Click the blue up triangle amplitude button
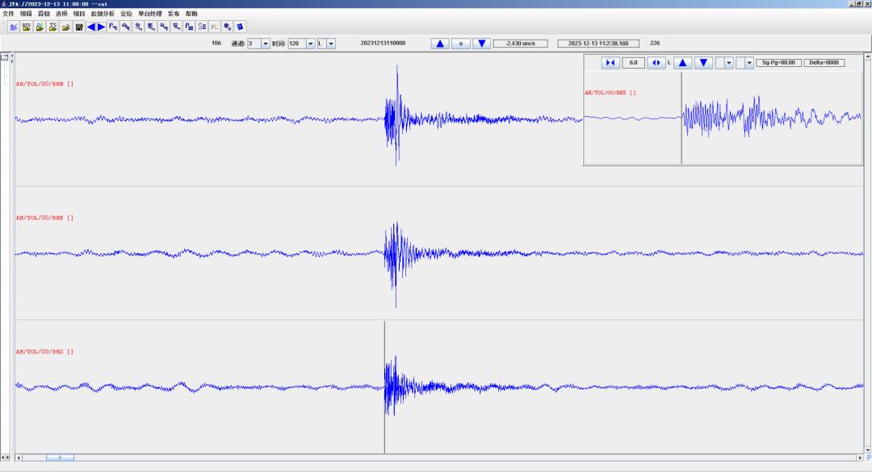 click(440, 44)
